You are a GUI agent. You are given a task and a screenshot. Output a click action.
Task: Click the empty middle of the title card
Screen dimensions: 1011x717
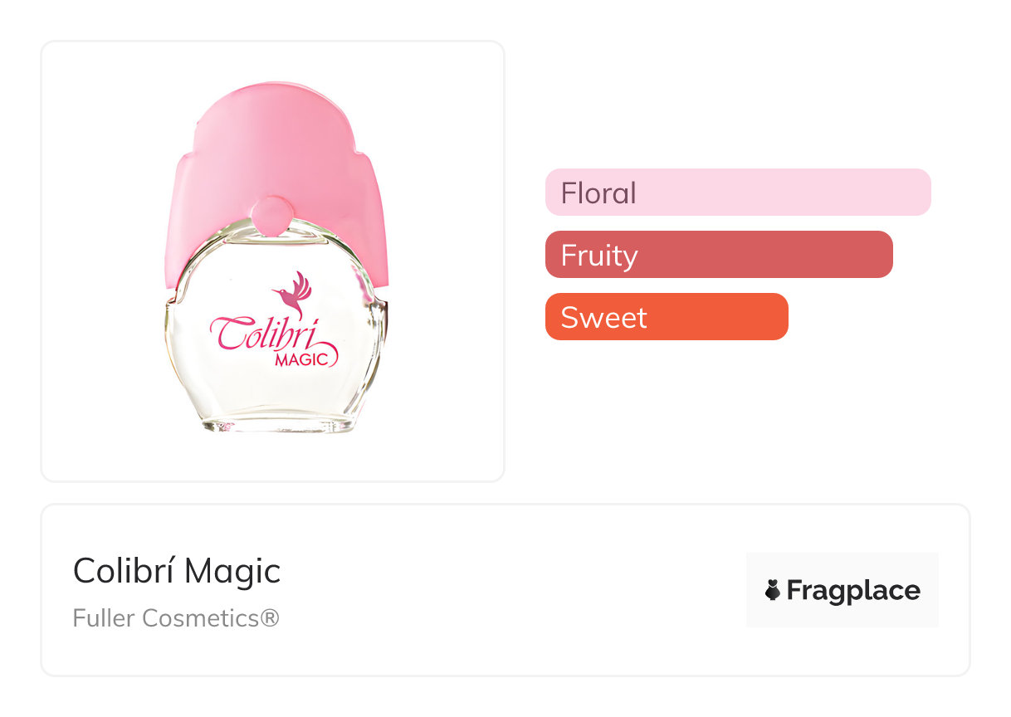click(x=515, y=591)
